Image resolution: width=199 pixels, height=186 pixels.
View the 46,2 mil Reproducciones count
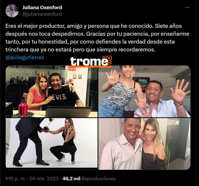[x=89, y=179]
